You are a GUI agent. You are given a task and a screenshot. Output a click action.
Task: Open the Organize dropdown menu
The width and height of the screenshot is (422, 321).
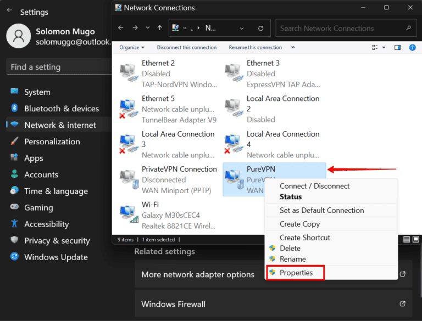[132, 48]
